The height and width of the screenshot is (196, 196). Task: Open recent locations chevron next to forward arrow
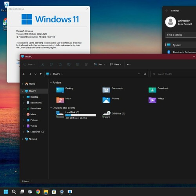(x=35, y=74)
